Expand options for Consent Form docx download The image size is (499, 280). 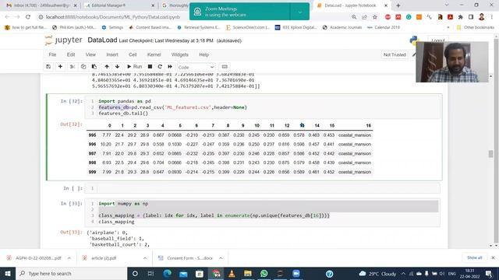click(x=221, y=258)
